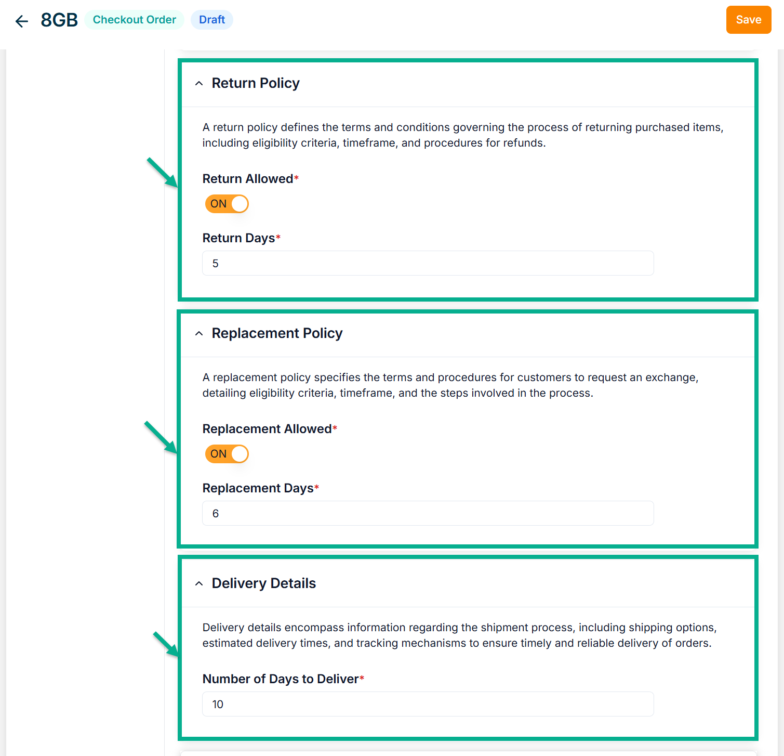The height and width of the screenshot is (756, 784).
Task: Focus the Return Days input field
Action: [428, 264]
